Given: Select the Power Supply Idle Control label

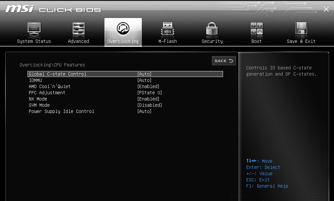Looking at the screenshot, I should pos(61,111).
